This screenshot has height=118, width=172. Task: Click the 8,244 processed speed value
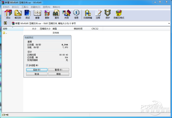click(65, 45)
